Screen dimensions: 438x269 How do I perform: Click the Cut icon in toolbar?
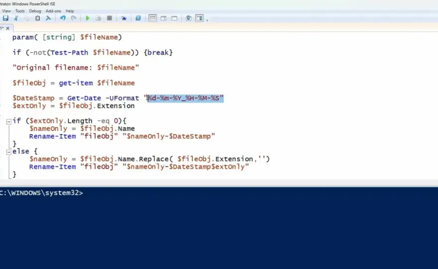click(x=16, y=18)
